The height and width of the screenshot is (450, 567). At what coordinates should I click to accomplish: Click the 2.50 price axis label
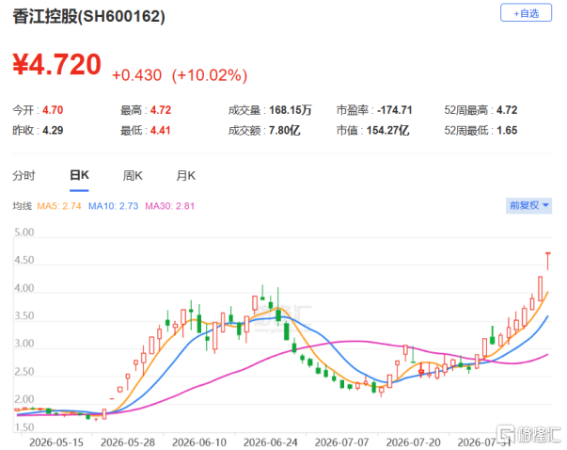click(24, 372)
